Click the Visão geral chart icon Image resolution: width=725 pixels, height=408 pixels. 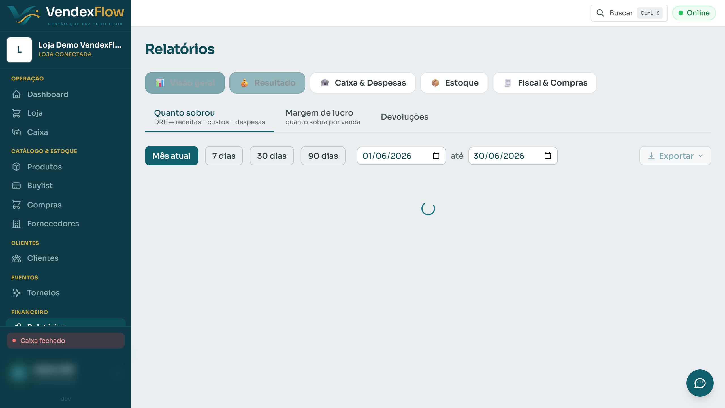[x=160, y=83]
